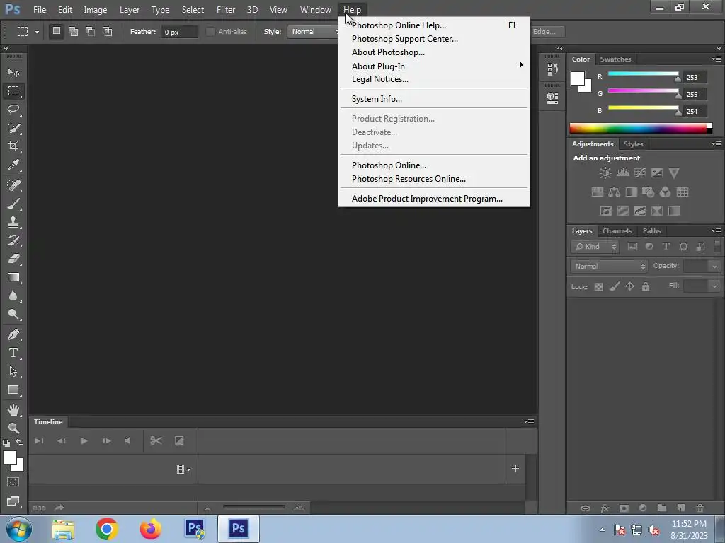Split at playhead with scissors icon
This screenshot has height=543, width=725.
[x=156, y=440]
